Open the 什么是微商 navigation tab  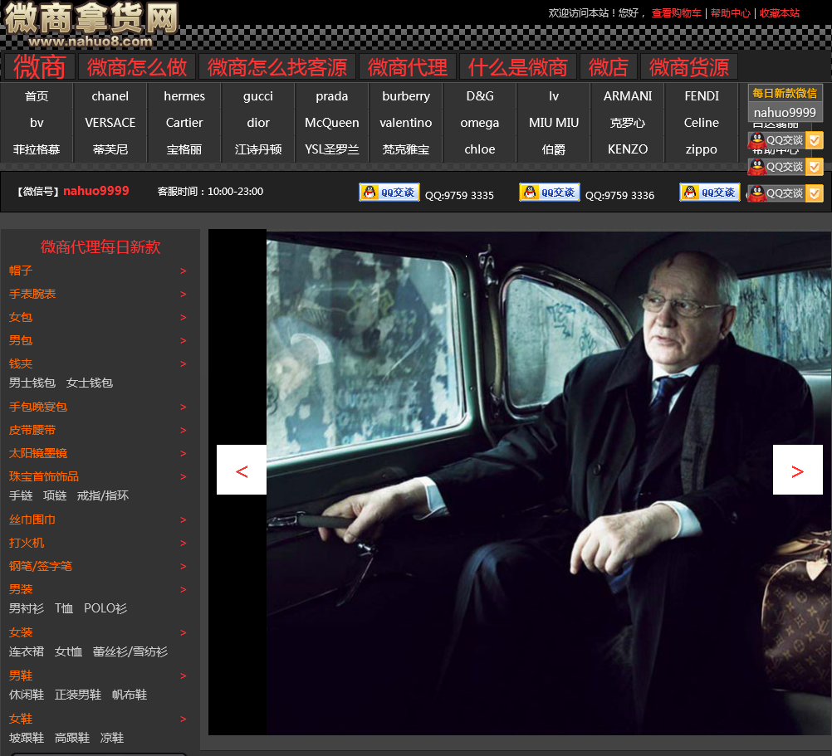click(518, 66)
